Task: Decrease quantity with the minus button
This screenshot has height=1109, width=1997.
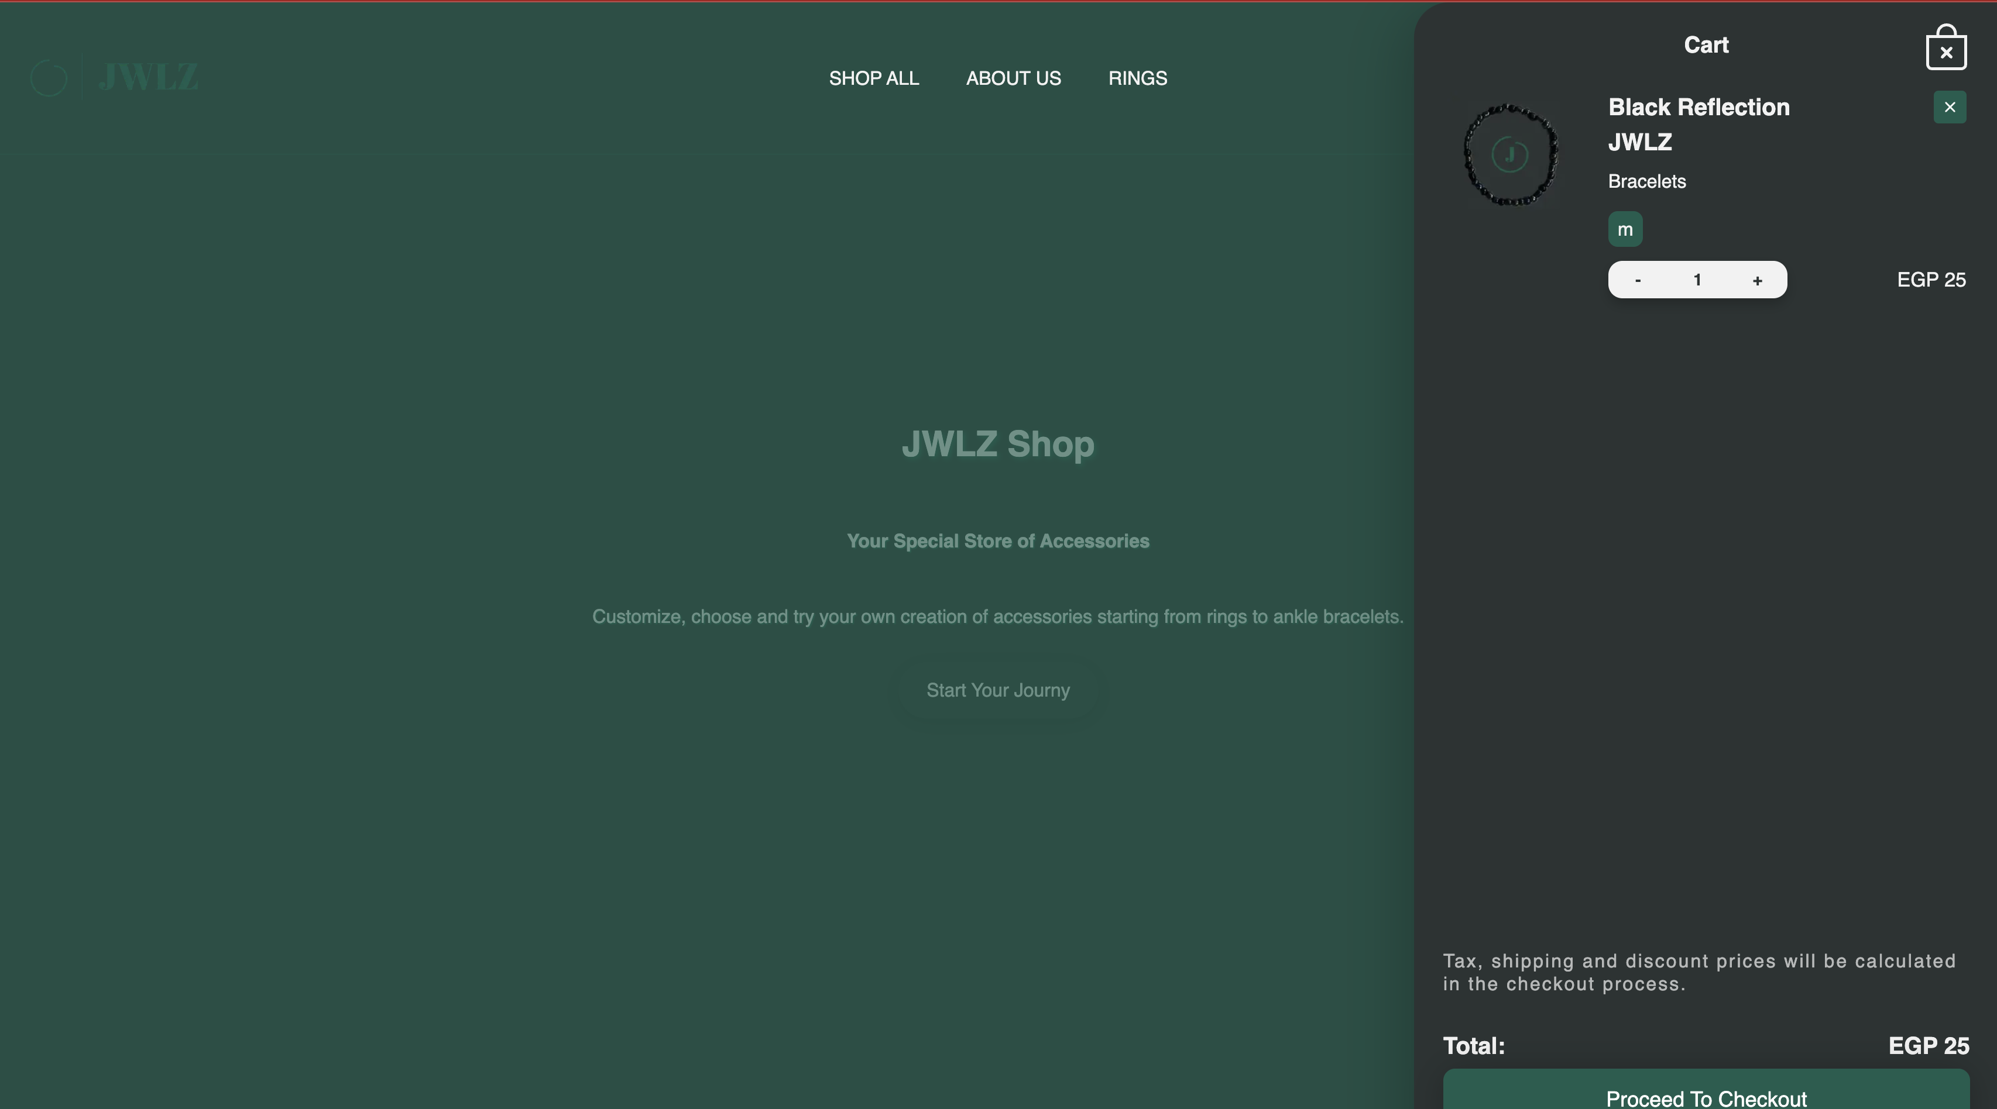Action: click(1637, 280)
